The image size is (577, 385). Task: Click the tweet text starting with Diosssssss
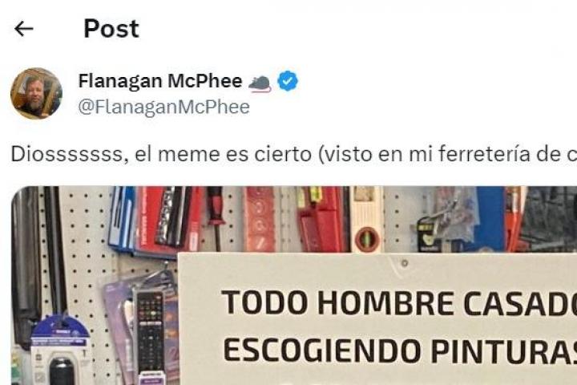click(293, 154)
